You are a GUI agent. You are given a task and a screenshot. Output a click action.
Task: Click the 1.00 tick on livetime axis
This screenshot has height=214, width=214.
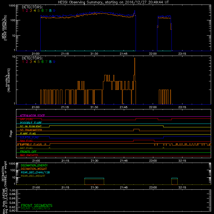12,190
